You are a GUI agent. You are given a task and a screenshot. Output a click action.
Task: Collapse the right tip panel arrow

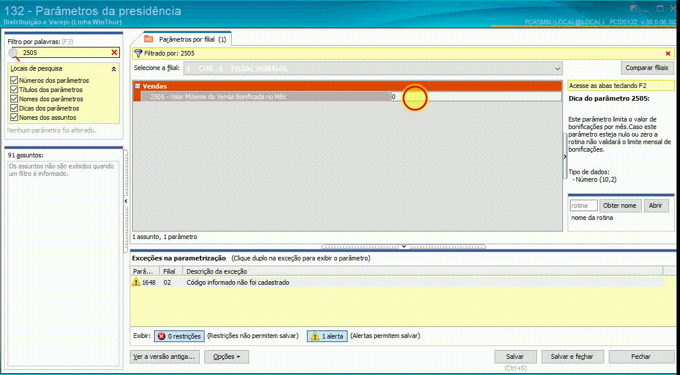point(565,156)
